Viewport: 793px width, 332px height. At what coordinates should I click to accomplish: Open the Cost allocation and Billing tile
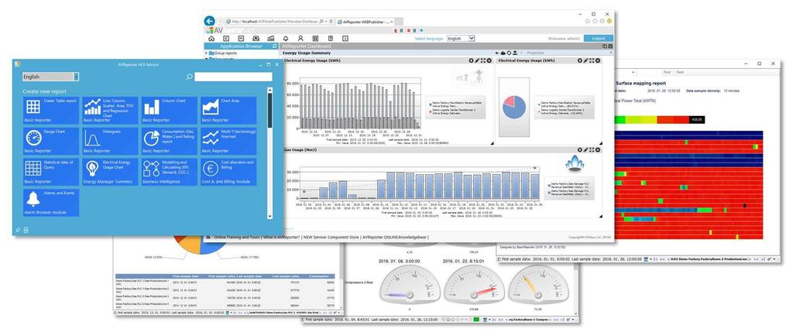[228, 172]
